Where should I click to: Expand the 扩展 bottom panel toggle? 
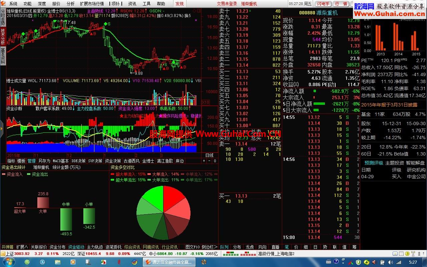tap(22, 247)
